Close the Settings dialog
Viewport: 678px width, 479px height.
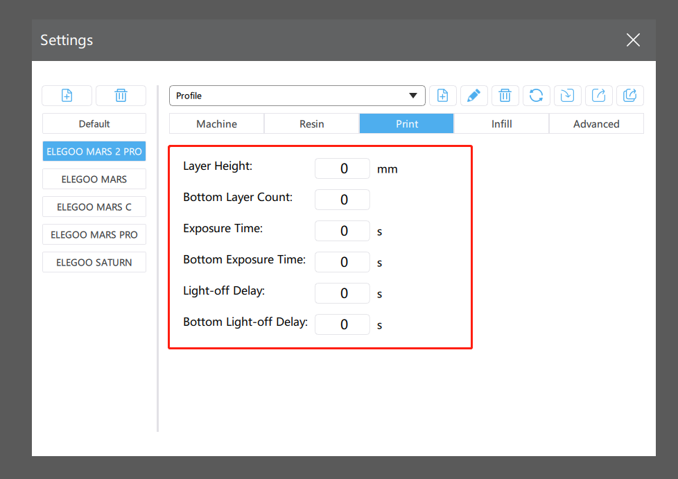(x=633, y=40)
